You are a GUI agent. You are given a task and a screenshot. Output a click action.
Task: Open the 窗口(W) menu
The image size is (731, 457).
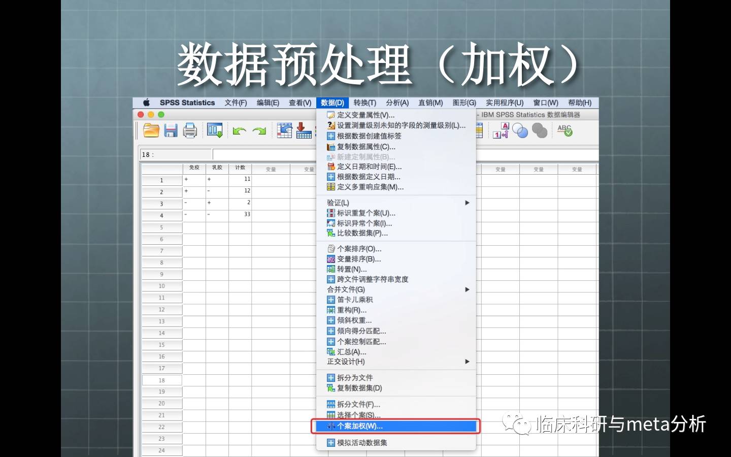tap(546, 103)
